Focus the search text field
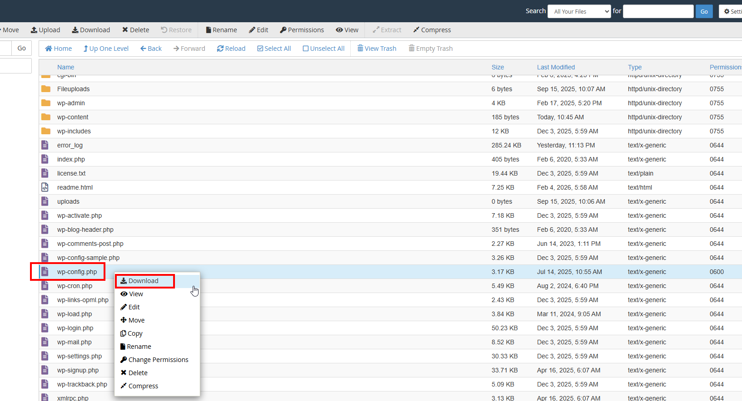Viewport: 742px width, 401px height. pyautogui.click(x=658, y=11)
